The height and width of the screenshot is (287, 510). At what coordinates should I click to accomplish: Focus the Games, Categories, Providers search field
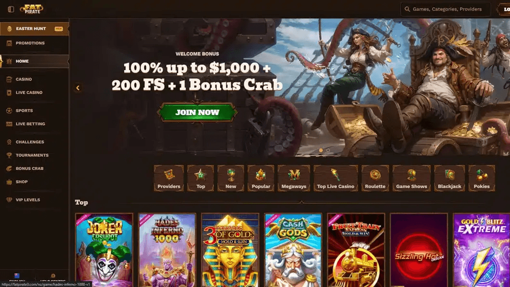point(445,9)
